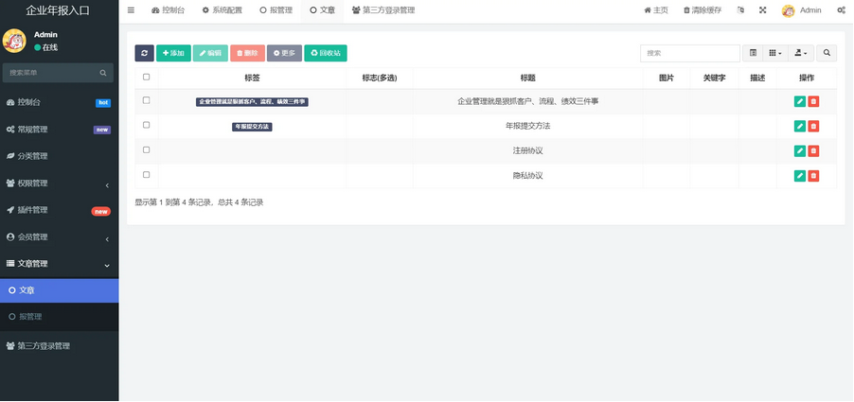Click the sidebar search magnifier icon
Screen dimensions: 854x402
[x=103, y=72]
